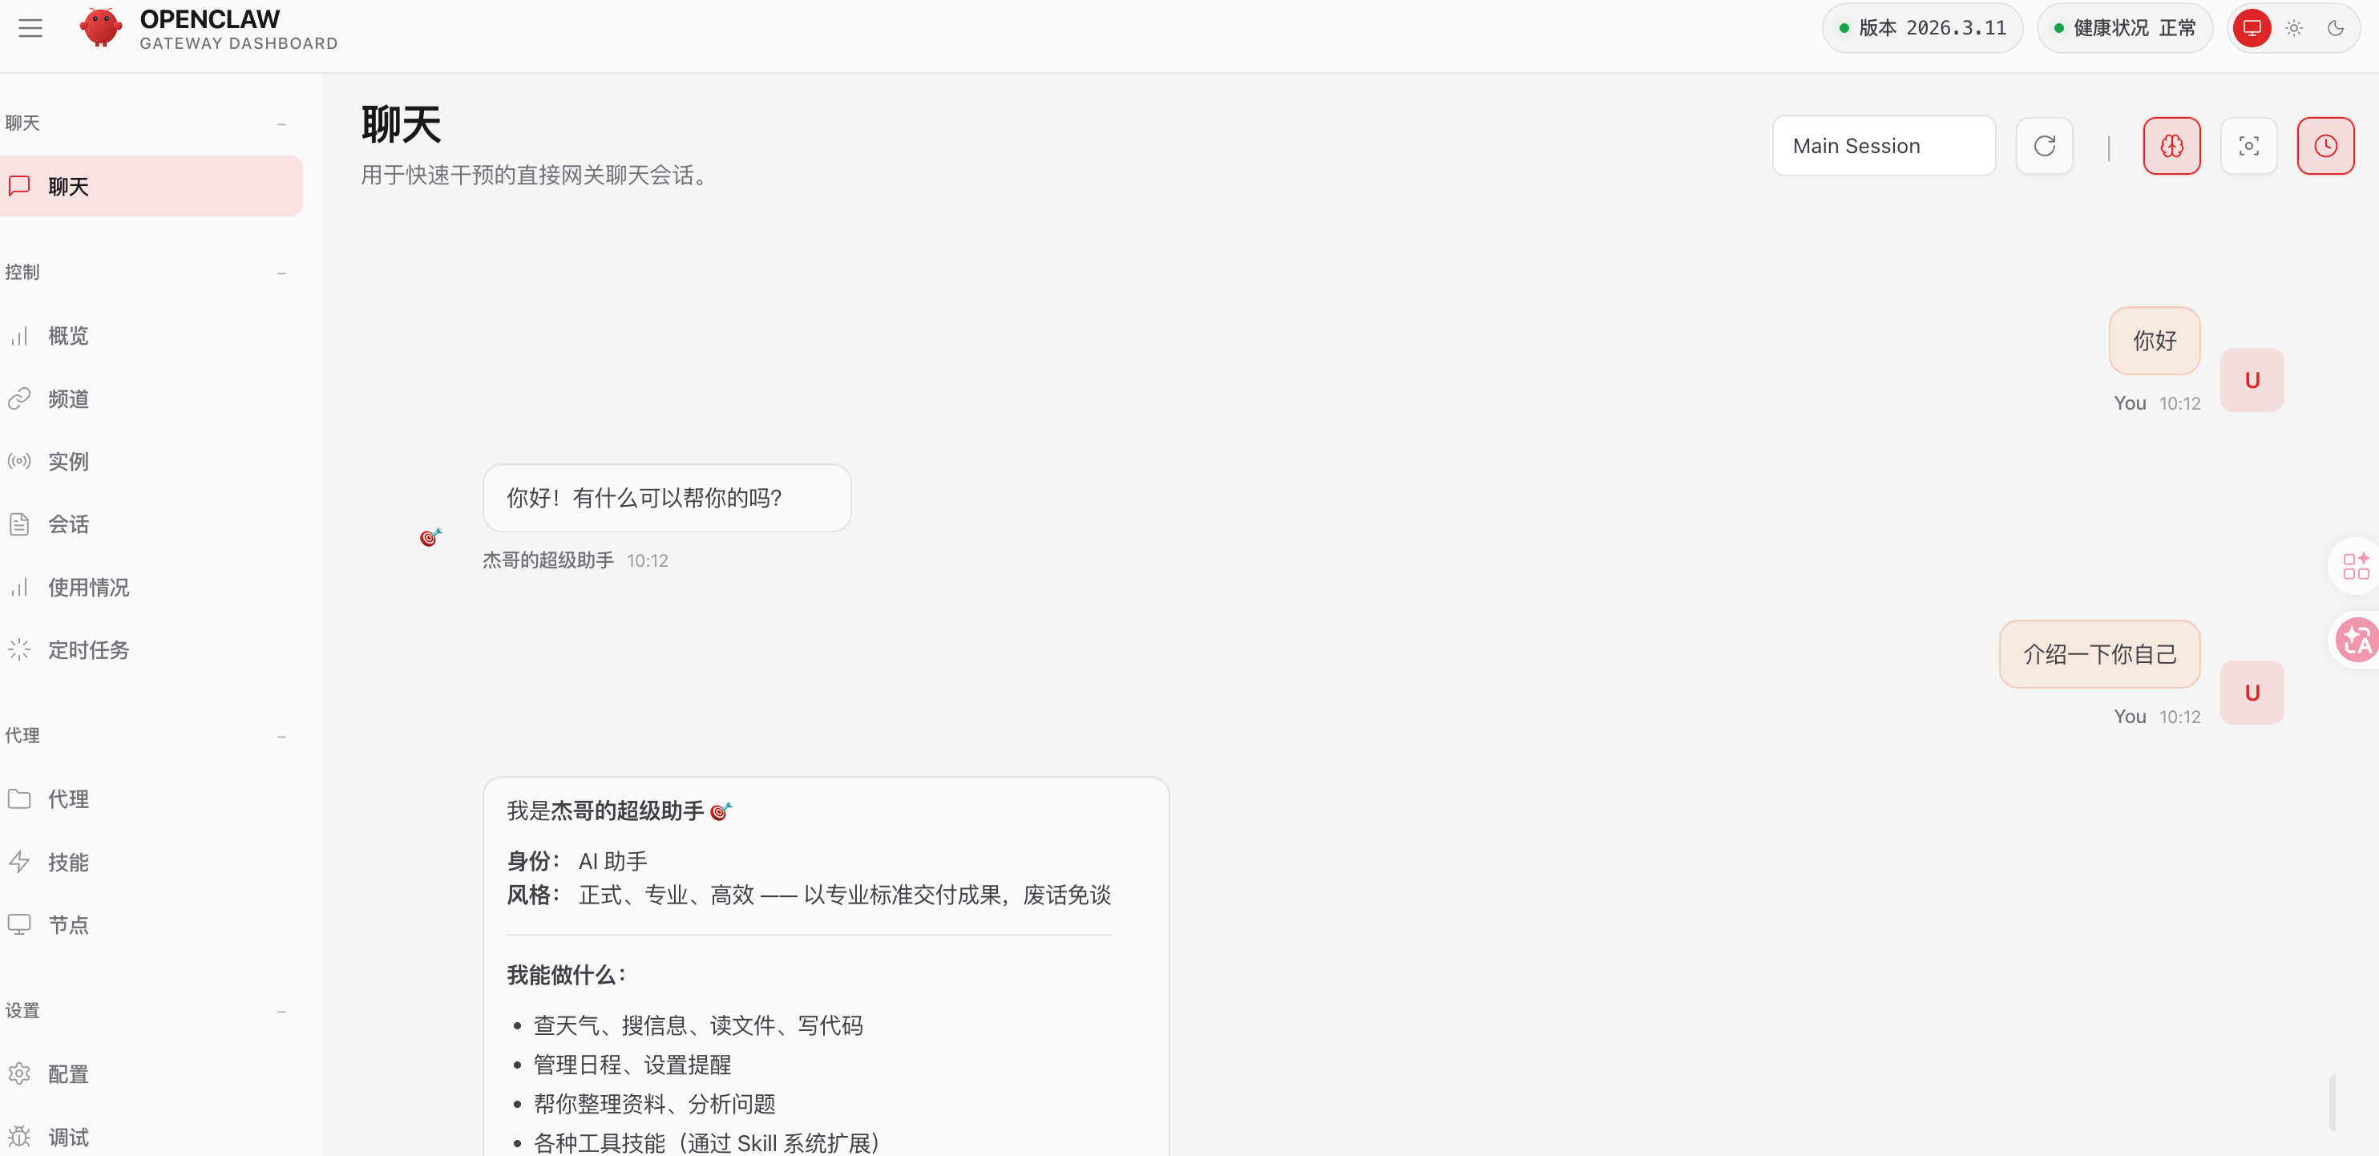The width and height of the screenshot is (2379, 1156).
Task: Go to 定时任务 scheduled tasks
Action: 87,650
